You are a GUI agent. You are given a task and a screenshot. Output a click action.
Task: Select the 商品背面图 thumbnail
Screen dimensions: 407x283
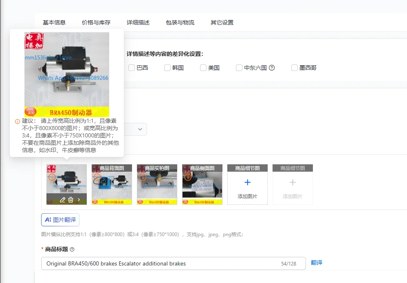pos(112,184)
